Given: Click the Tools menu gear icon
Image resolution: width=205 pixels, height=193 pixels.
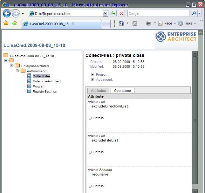Looking at the screenshot, I should pyautogui.click(x=181, y=23).
